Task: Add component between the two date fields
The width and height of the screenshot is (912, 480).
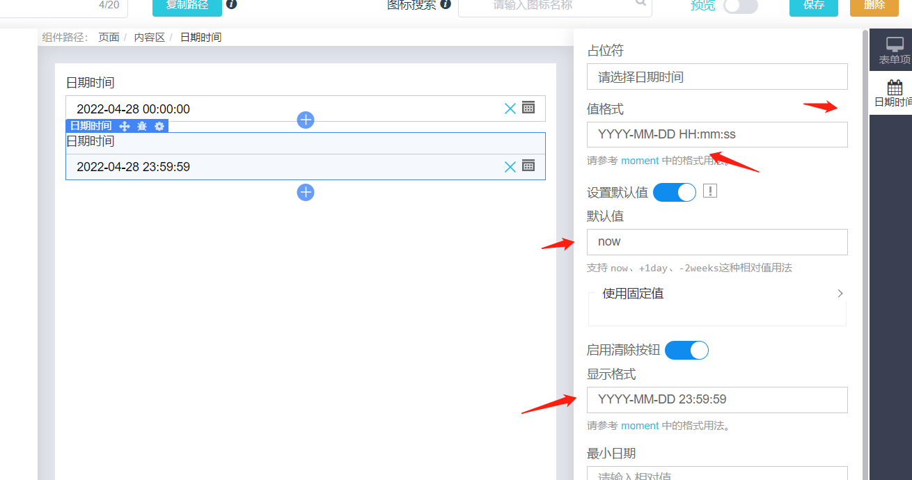Action: 306,120
